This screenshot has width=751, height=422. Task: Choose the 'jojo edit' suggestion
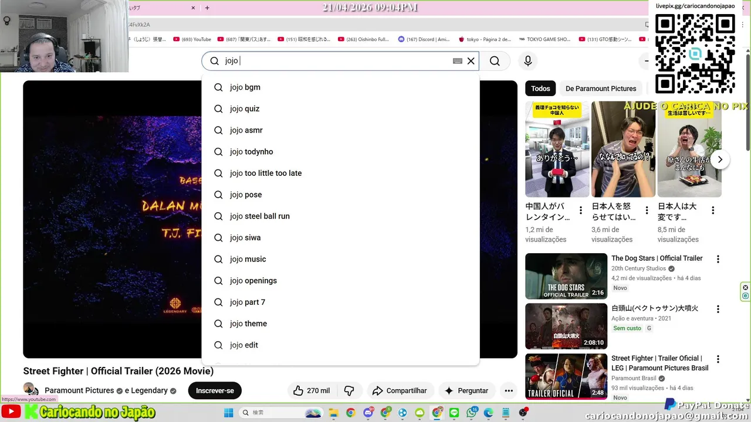pyautogui.click(x=340, y=345)
